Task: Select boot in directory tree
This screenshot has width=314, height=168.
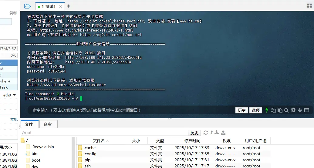Action: tap(36, 160)
